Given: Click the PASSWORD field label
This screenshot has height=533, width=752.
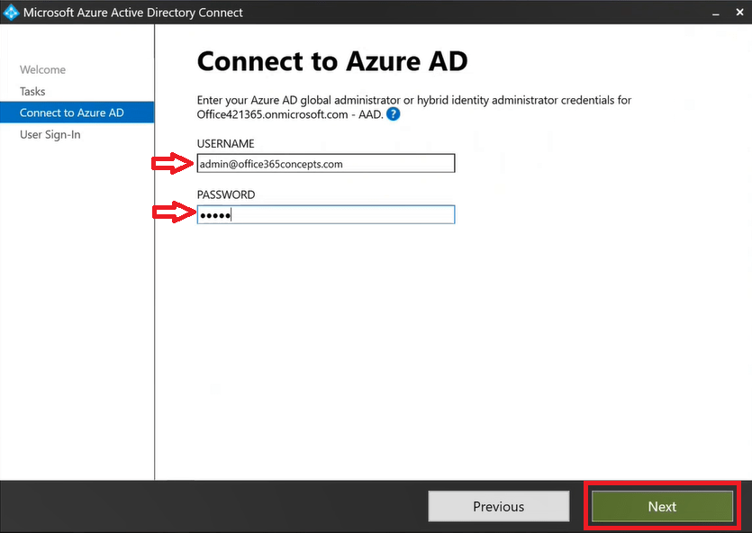Looking at the screenshot, I should click(x=226, y=194).
